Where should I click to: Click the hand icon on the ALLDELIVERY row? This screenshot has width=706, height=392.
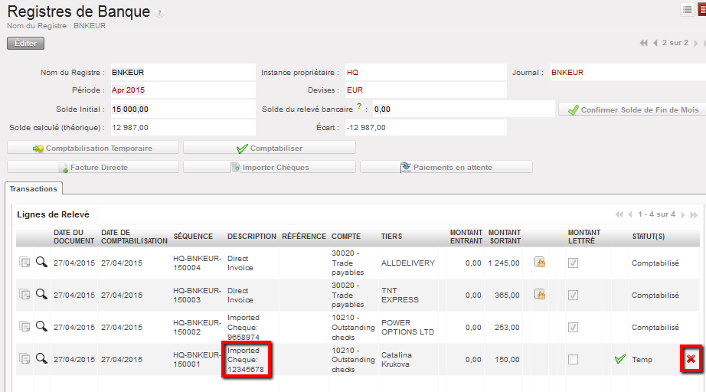[x=539, y=263]
